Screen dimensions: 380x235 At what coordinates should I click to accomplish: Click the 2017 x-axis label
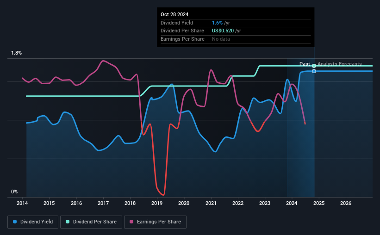[x=103, y=203]
